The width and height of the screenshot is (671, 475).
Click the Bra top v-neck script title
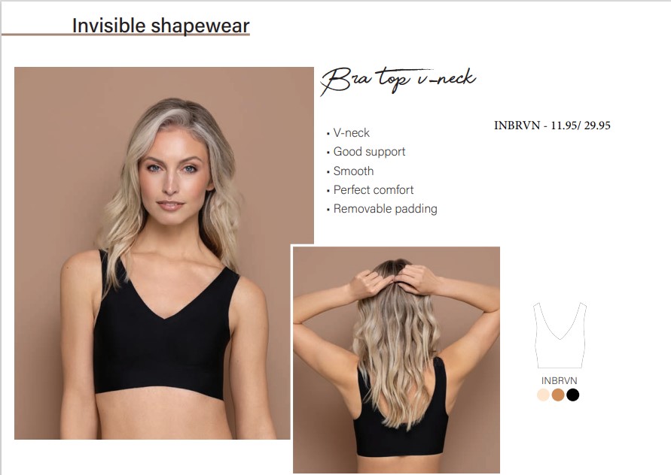pos(398,80)
